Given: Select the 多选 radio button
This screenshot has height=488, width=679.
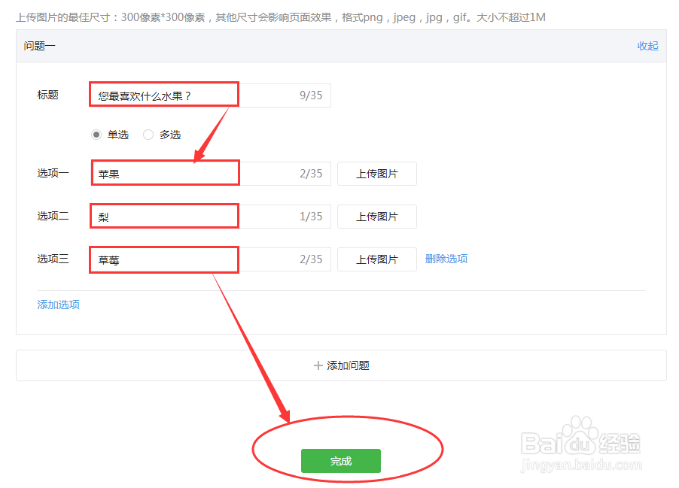Looking at the screenshot, I should pos(147,134).
